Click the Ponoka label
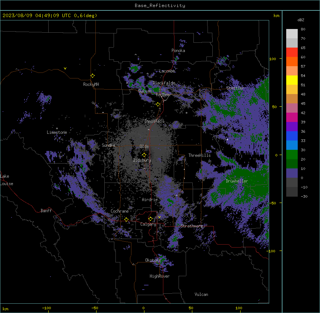Screen dimensions: 320x313 (178, 51)
